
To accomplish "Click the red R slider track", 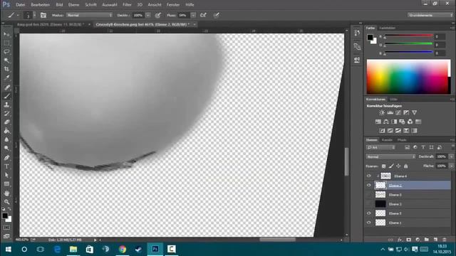I will coord(409,36).
